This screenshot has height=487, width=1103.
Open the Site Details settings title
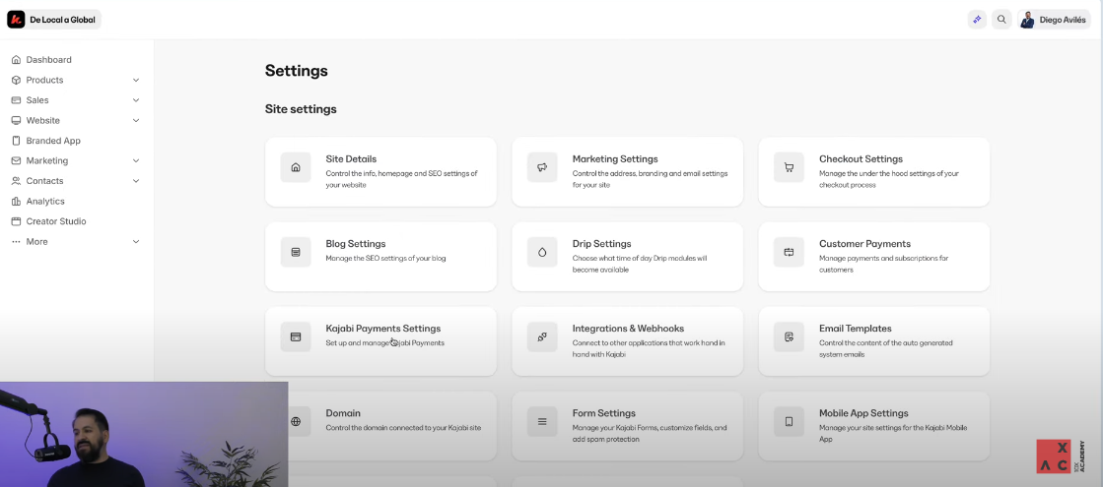[351, 159]
